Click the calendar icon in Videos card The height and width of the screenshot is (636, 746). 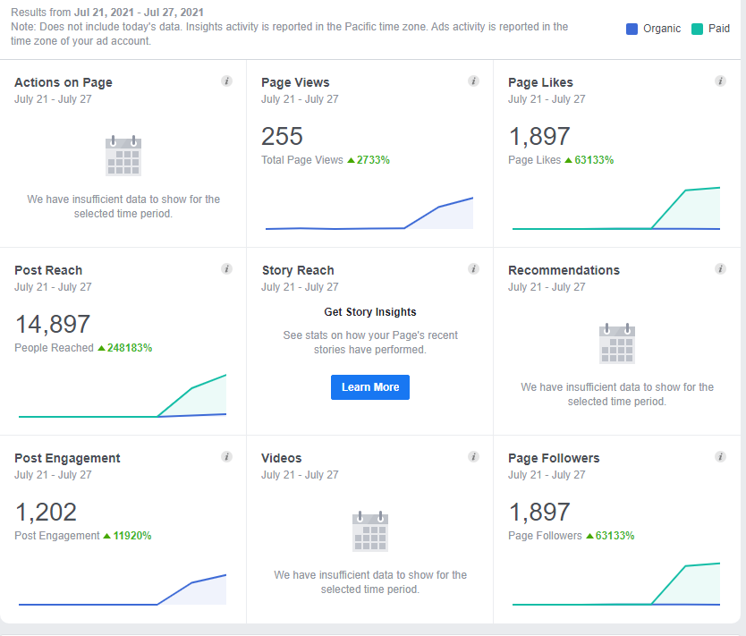[370, 531]
